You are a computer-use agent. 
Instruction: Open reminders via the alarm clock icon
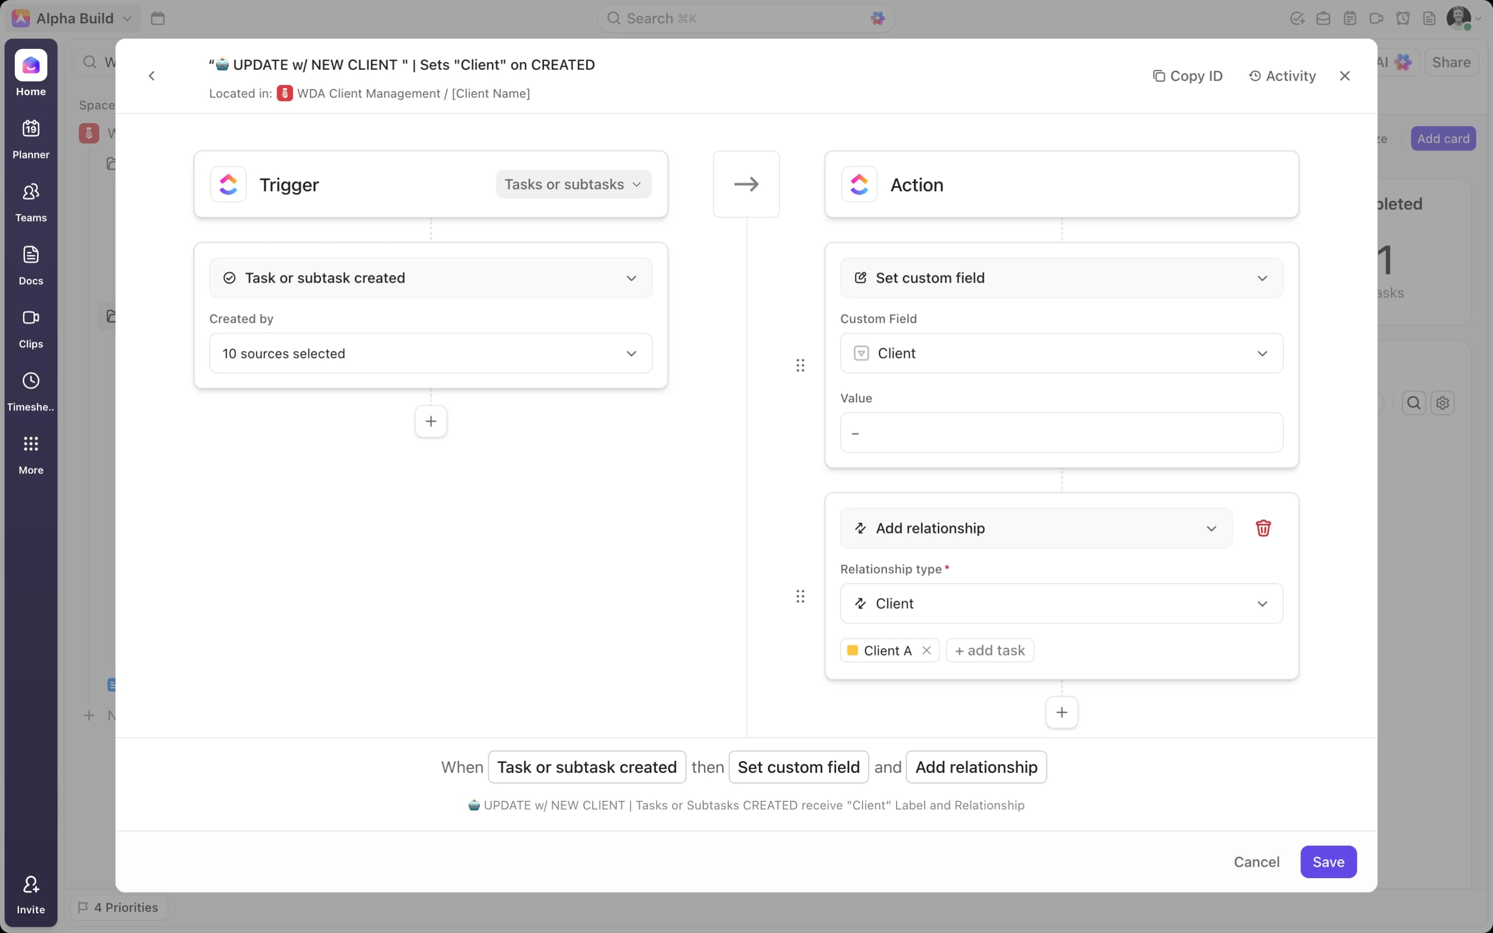tap(1403, 18)
